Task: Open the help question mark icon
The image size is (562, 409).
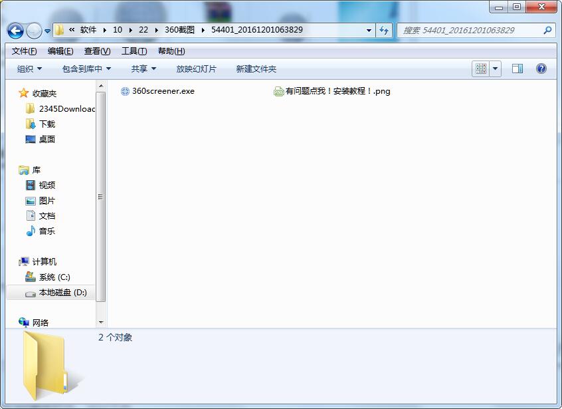Action: [x=541, y=68]
